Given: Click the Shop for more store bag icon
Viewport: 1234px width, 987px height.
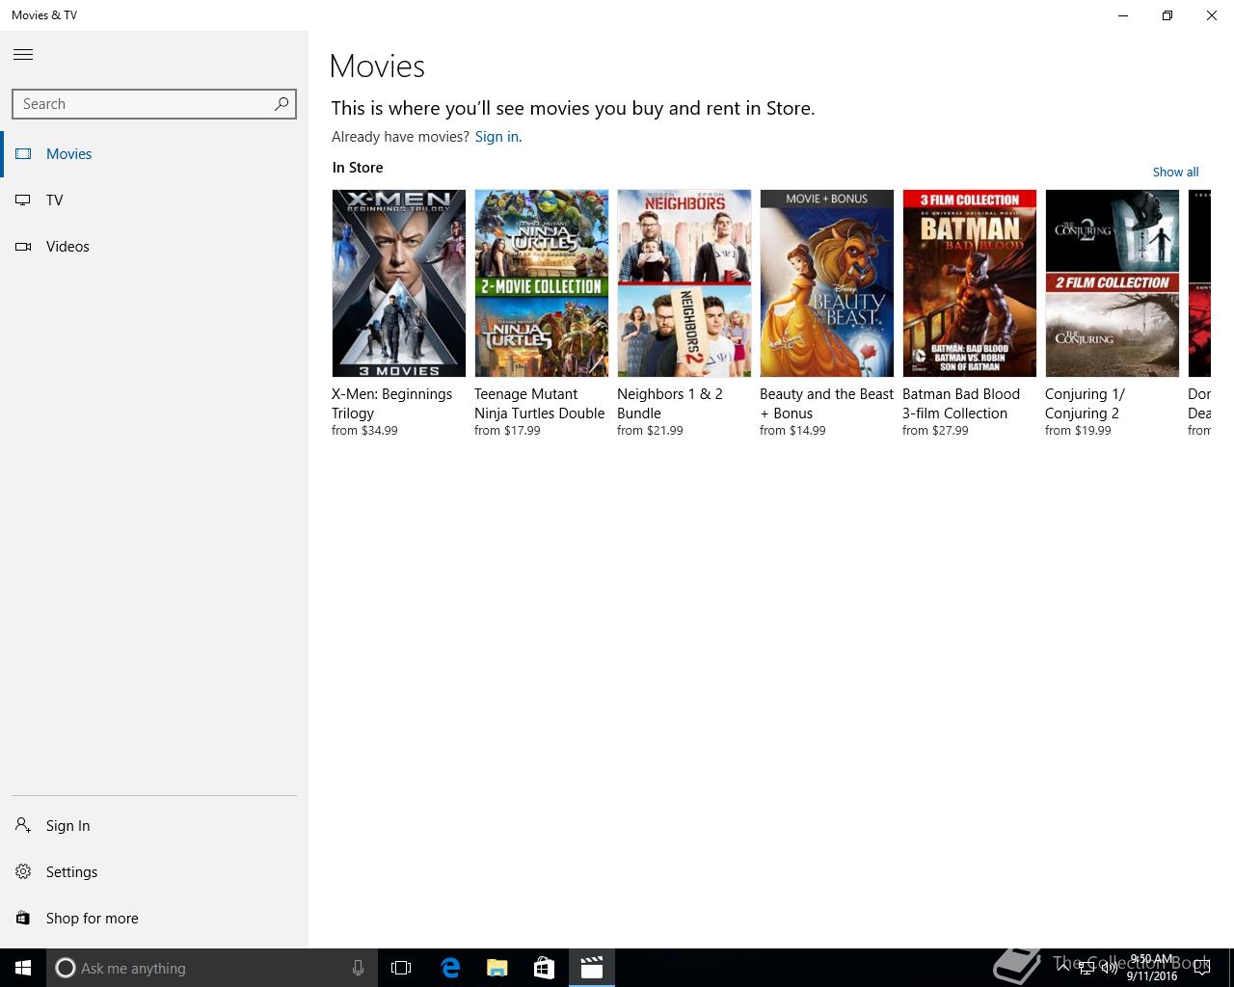Looking at the screenshot, I should tap(23, 918).
